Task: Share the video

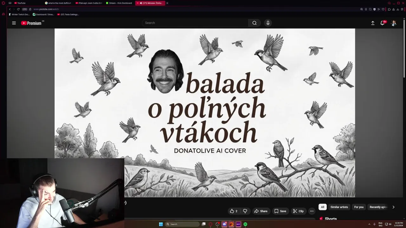Action: (261, 211)
